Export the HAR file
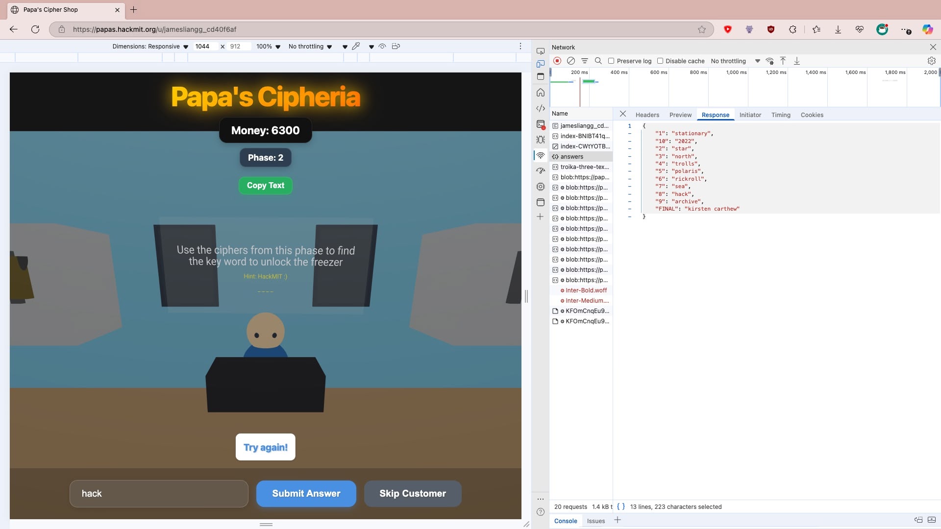Viewport: 941px width, 529px height. click(797, 61)
